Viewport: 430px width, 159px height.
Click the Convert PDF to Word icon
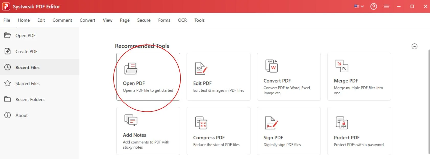(271, 66)
